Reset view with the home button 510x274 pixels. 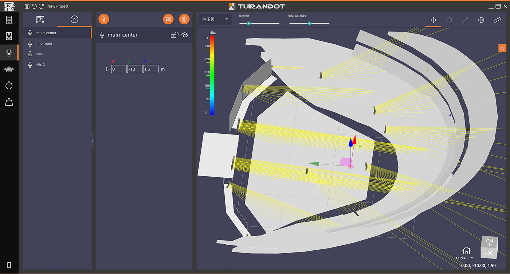pos(466,250)
